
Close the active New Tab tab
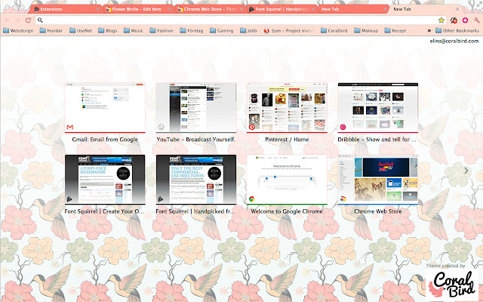pyautogui.click(x=457, y=9)
